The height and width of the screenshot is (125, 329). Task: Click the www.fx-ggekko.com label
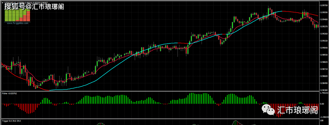click(x=18, y=24)
